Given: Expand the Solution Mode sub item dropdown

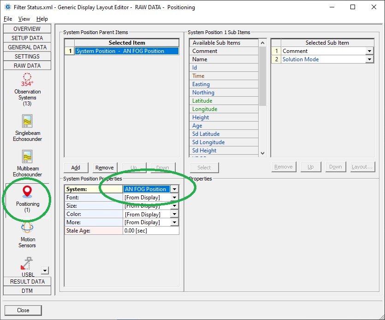Looking at the screenshot, I should point(369,59).
